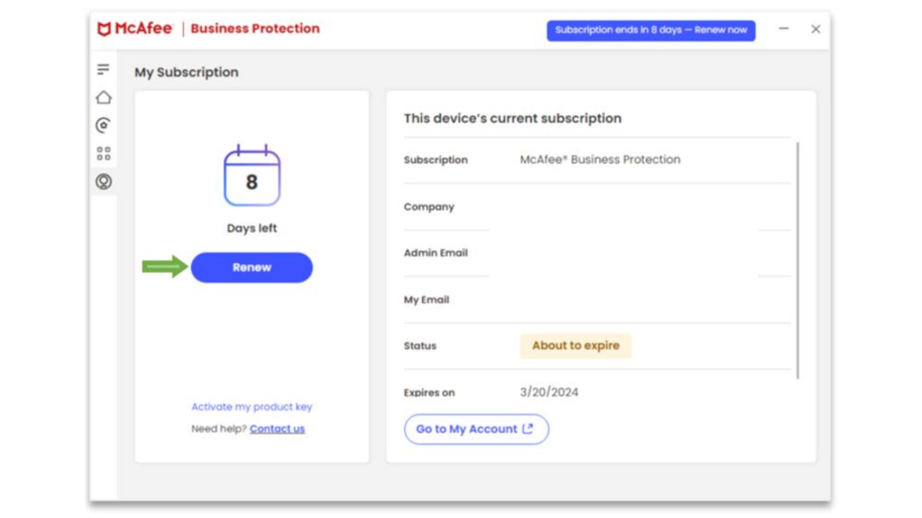The image size is (922, 518).
Task: Select the blank Company field value
Action: pyautogui.click(x=630, y=207)
